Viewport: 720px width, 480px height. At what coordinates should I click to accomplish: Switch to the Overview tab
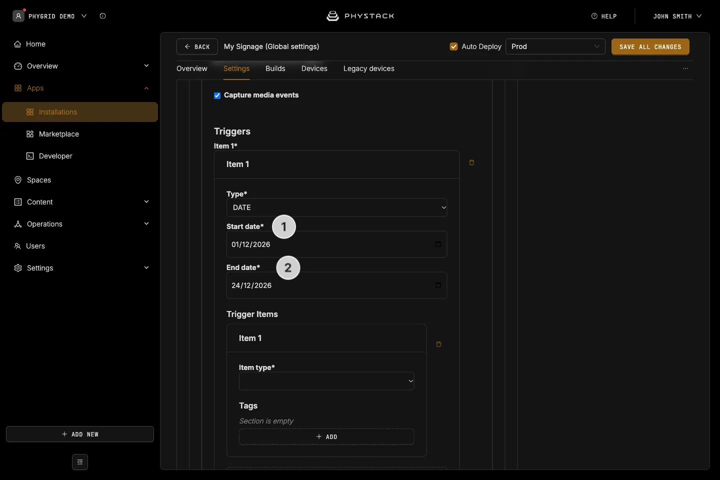192,68
